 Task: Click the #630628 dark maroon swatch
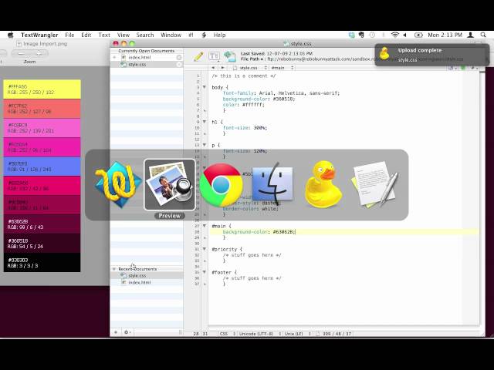(42, 224)
